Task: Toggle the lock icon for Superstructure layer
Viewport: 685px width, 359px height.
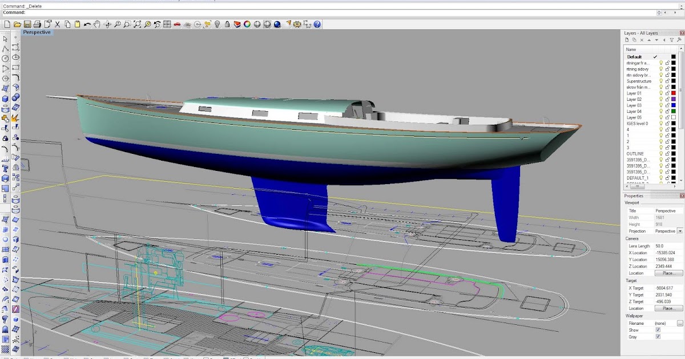Action: tap(667, 81)
